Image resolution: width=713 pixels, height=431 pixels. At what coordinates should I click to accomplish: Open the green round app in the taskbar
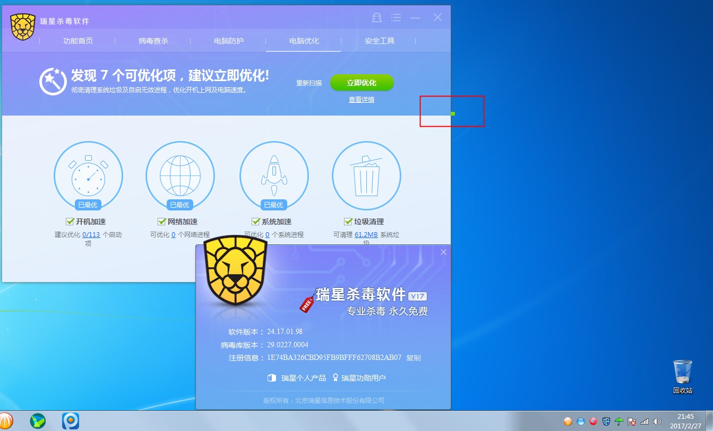click(x=38, y=421)
